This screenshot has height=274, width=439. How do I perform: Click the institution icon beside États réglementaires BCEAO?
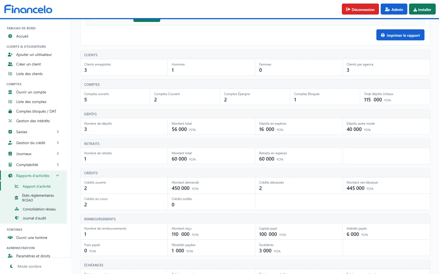[16, 198]
